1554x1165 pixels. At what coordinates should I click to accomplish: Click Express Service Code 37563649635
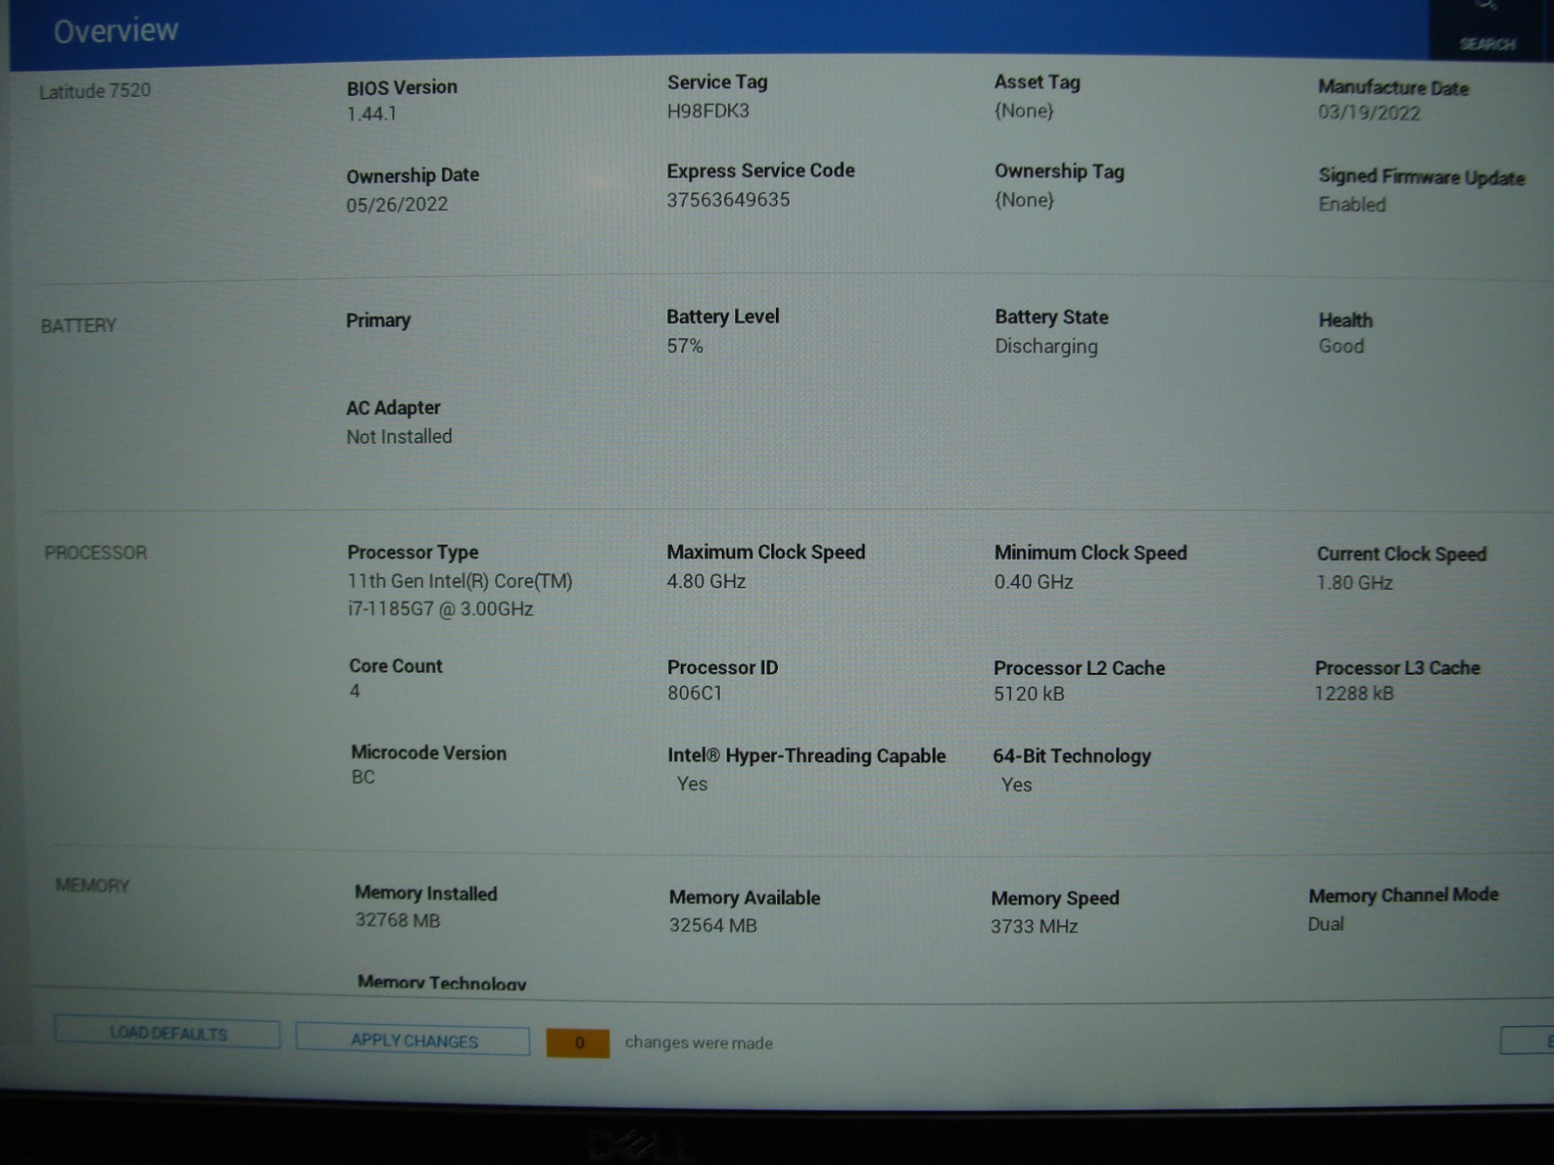coord(728,200)
